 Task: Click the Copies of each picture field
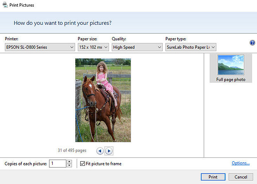tap(58, 164)
